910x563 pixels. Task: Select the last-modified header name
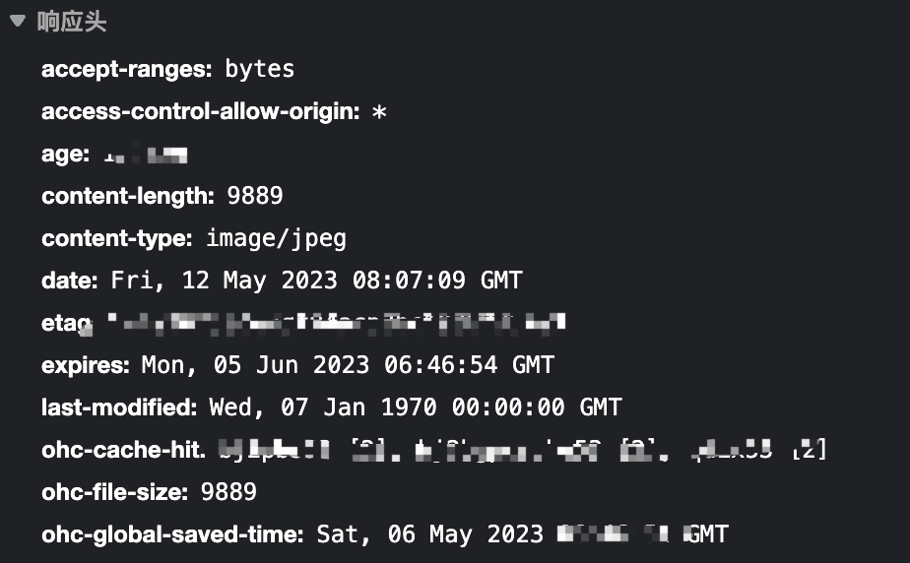click(119, 407)
